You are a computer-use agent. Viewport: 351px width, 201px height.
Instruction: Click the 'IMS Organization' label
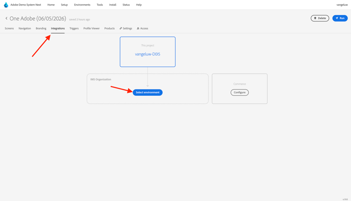(101, 79)
